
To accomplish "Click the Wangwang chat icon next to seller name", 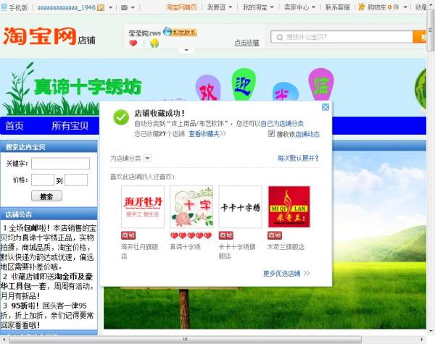I will pos(167,32).
